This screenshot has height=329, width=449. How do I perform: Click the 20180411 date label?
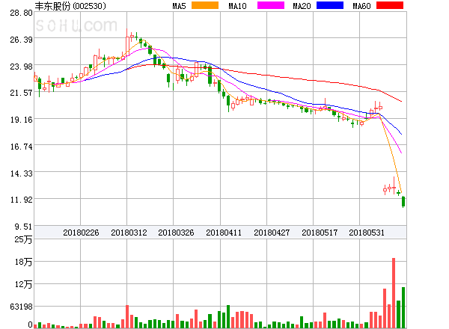click(224, 233)
